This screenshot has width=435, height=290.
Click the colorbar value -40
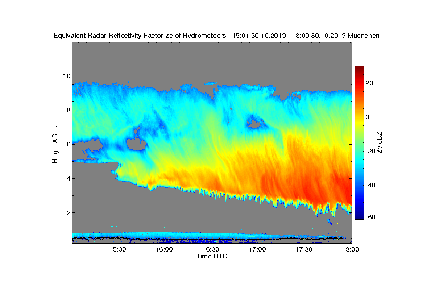[x=371, y=185]
